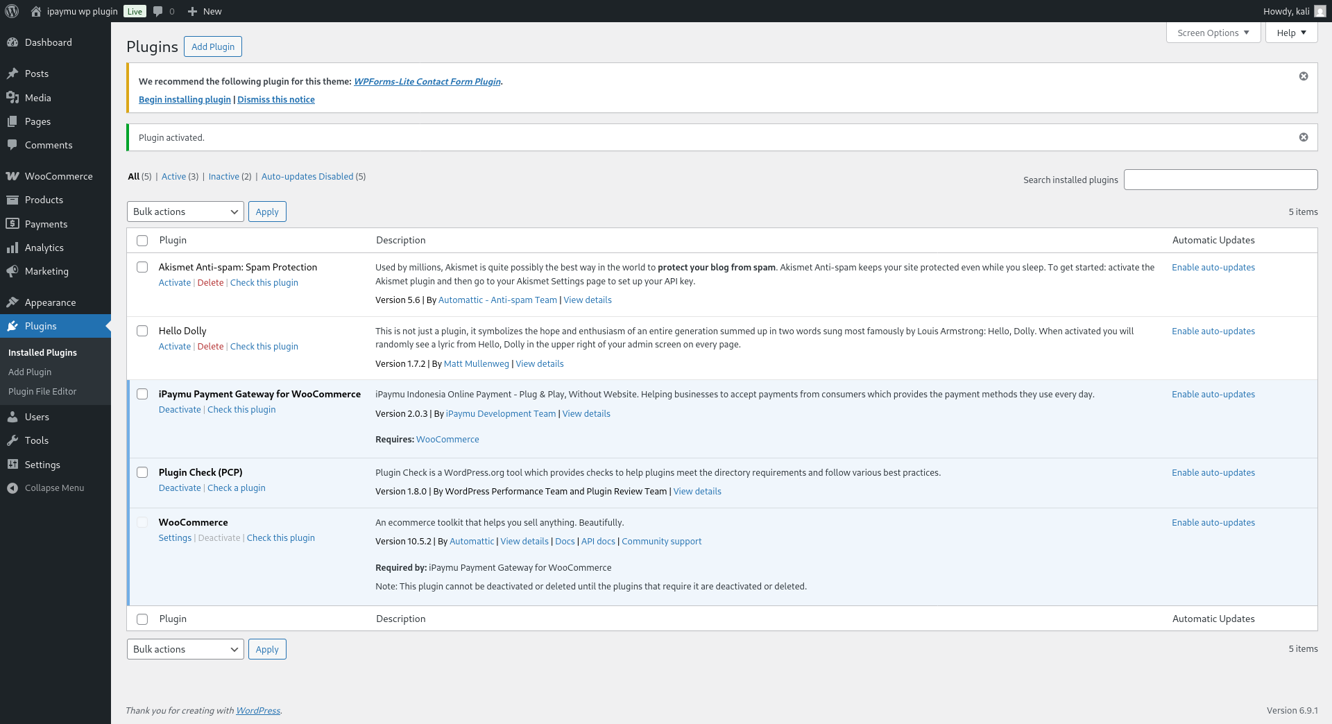Screen dimensions: 1332x724
Task: Click the Marketing megaphone icon
Action: (12, 271)
